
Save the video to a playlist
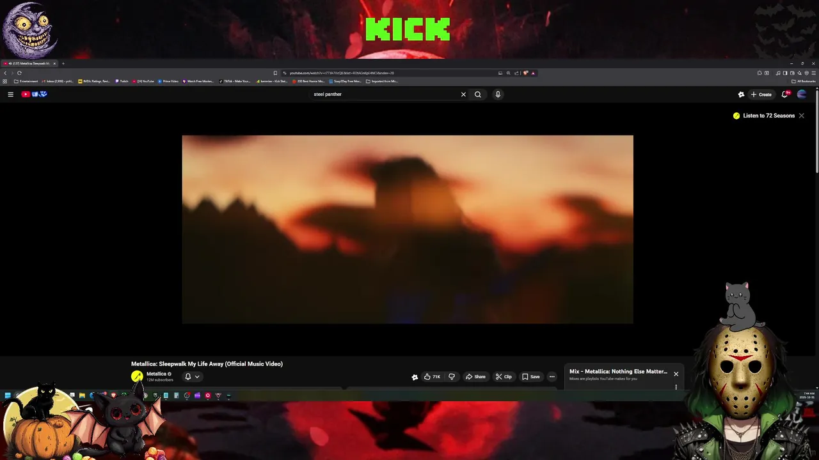point(530,377)
